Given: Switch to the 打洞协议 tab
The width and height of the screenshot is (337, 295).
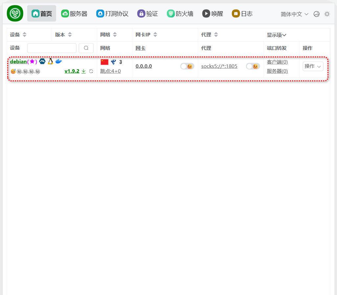Looking at the screenshot, I should click(112, 13).
